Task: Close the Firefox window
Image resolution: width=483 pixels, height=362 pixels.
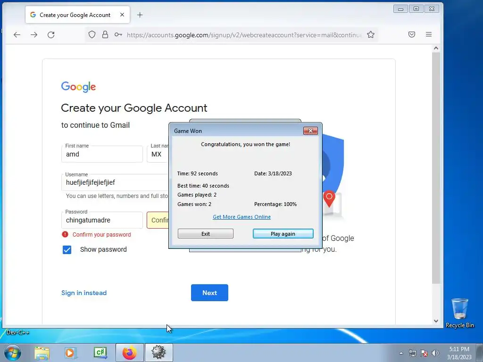Action: pos(432,9)
